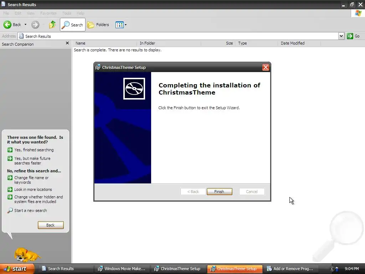This screenshot has width=365, height=274.
Task: Click the green Back arrow icon
Action: pyautogui.click(x=7, y=25)
